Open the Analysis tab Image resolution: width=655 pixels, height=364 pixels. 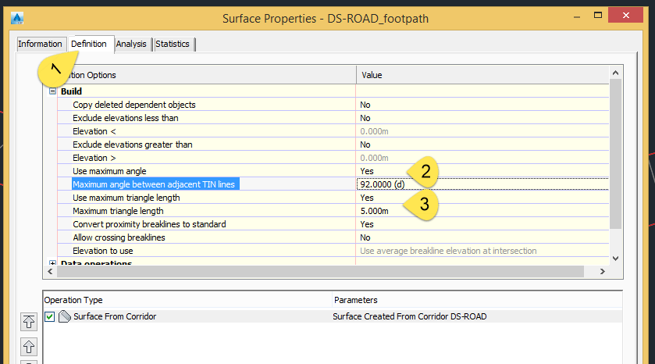click(x=131, y=44)
